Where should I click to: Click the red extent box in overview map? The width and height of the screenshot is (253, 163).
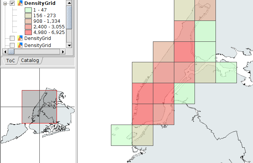[39, 107]
